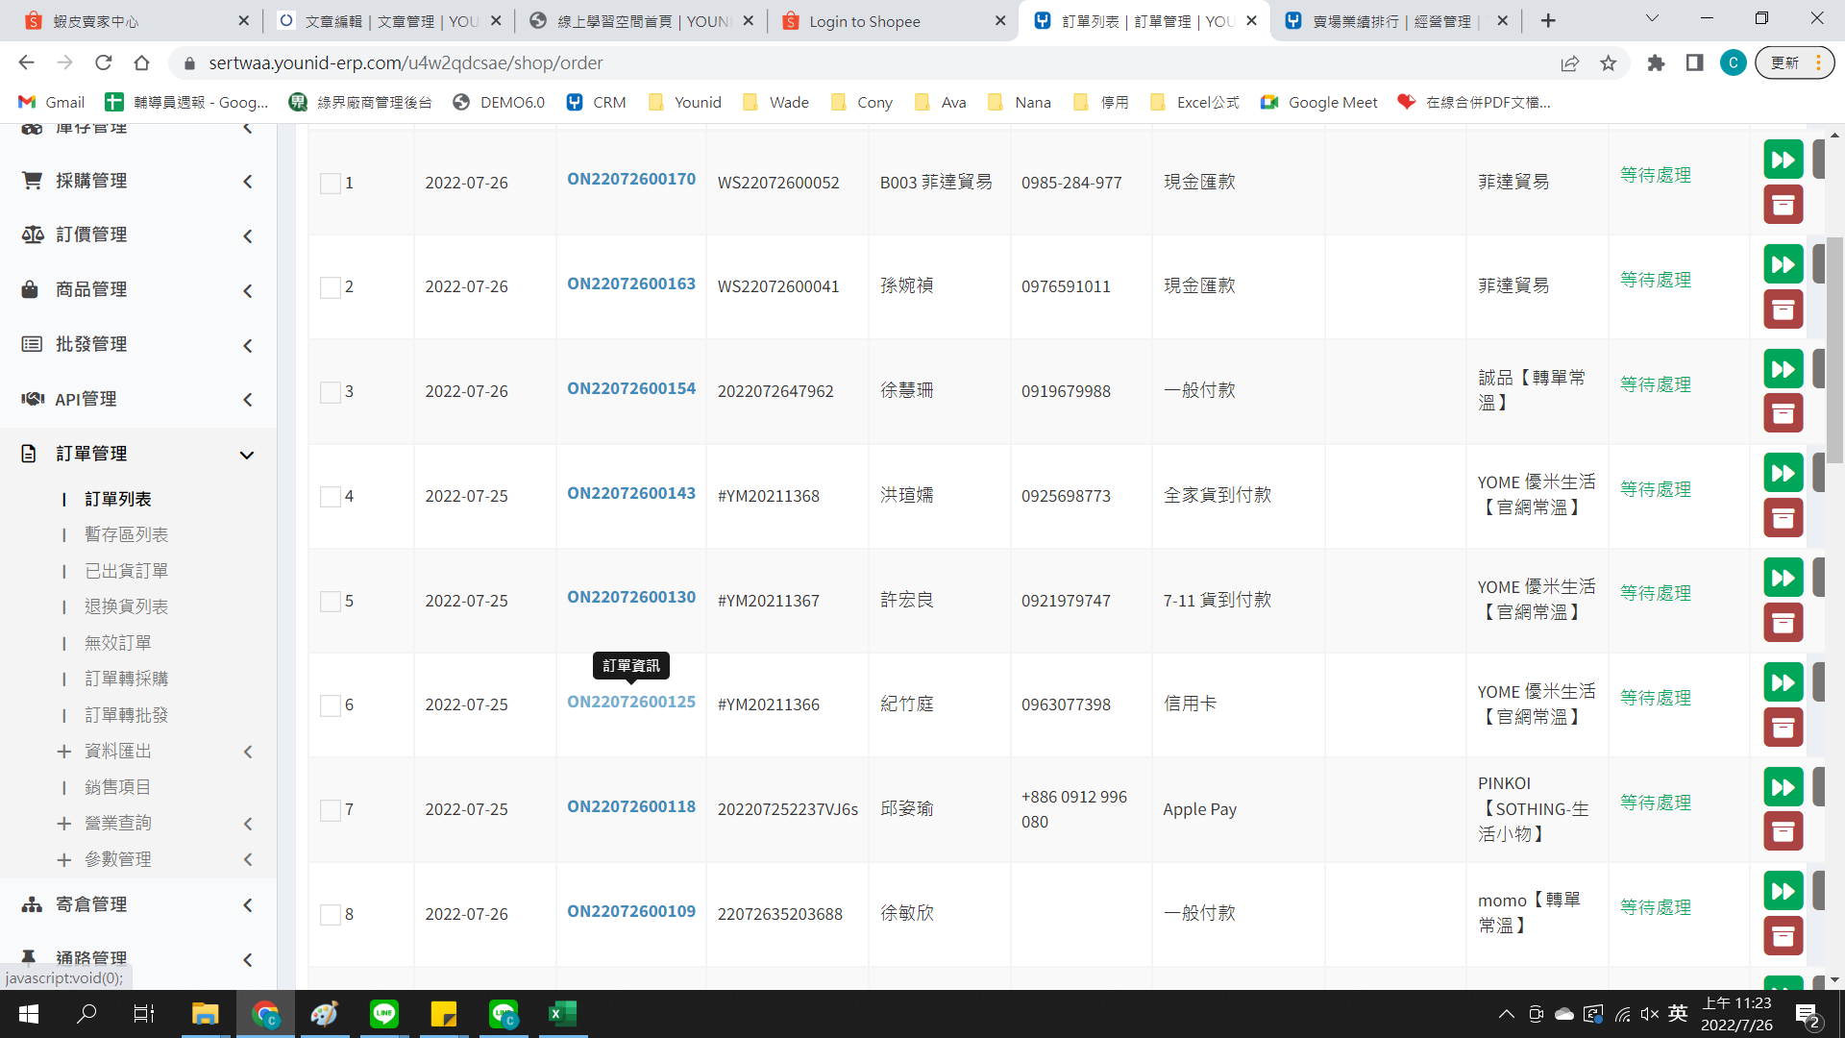Switch to the Login to Shopee tab
The width and height of the screenshot is (1845, 1038).
[x=865, y=21]
